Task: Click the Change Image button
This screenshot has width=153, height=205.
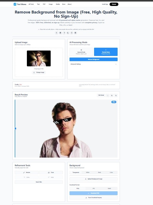Action: coord(39,72)
